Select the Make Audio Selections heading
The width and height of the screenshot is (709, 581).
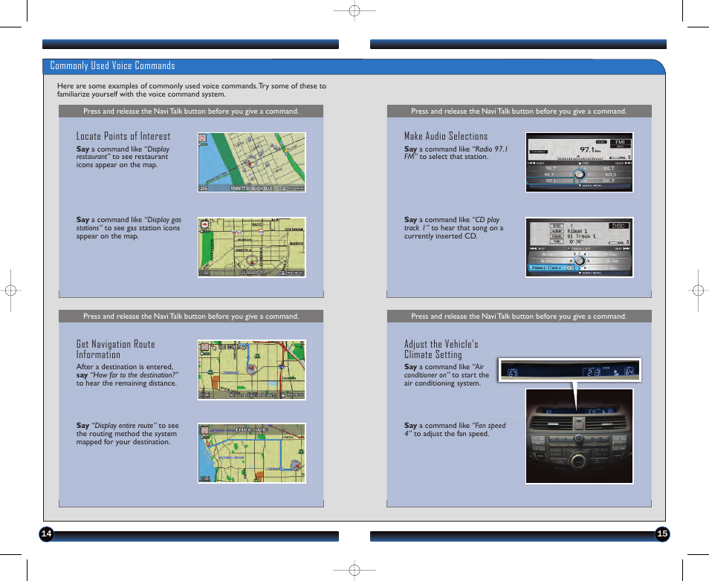(446, 136)
